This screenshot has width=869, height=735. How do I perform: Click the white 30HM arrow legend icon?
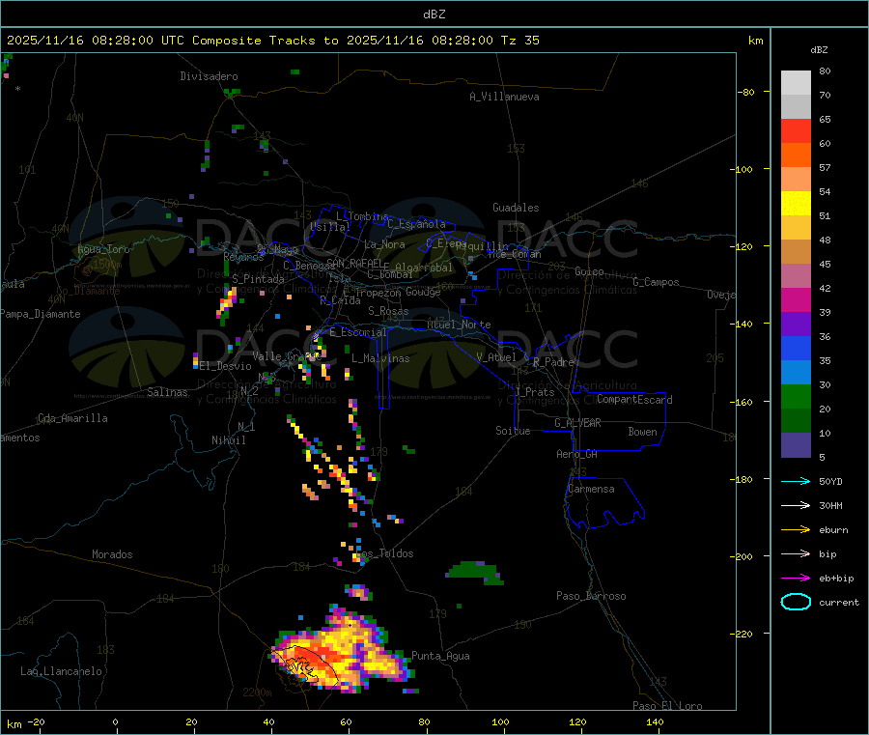coord(796,505)
